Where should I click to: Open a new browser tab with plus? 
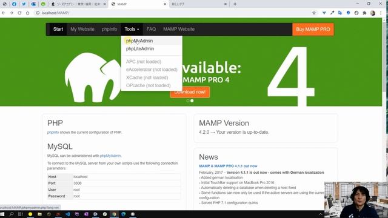coord(235,4)
